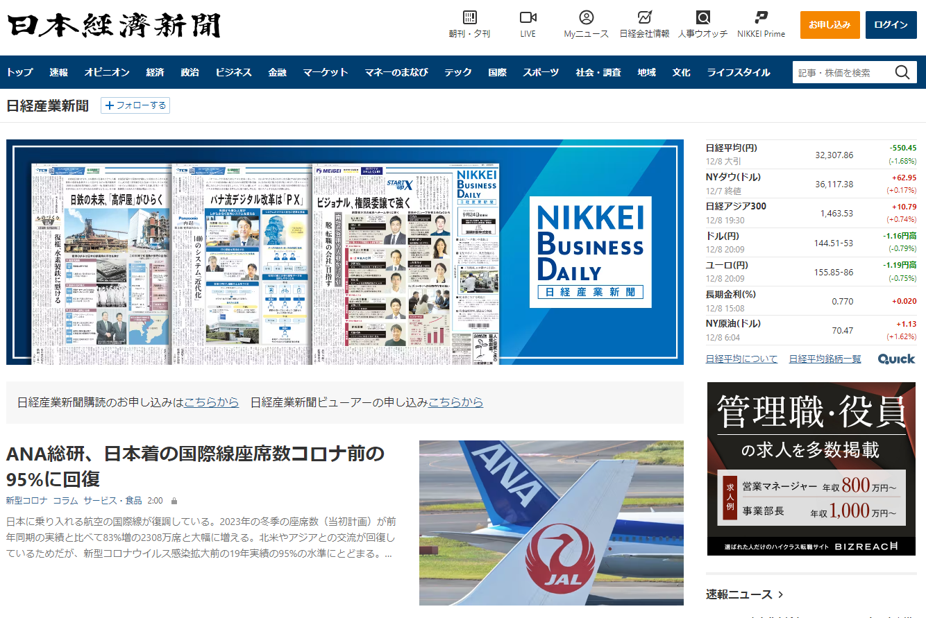Viewport: 926px width, 618px height.
Task: Open the 日経会社情報 chart icon
Action: (644, 18)
